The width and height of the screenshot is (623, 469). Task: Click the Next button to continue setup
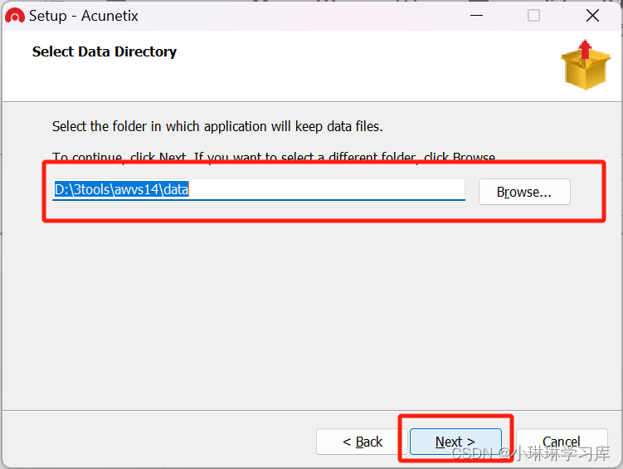(455, 442)
